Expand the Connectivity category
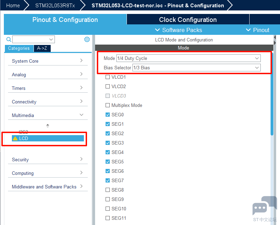The image size is (280, 225). pos(48,102)
